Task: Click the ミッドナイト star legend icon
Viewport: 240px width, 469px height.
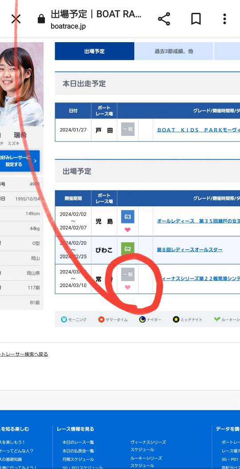Action: tap(176, 319)
